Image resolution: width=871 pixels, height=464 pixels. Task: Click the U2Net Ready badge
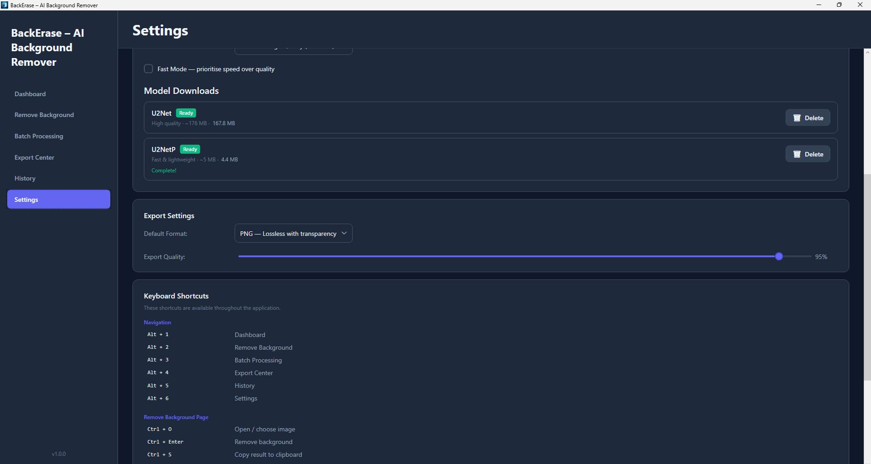(x=186, y=113)
